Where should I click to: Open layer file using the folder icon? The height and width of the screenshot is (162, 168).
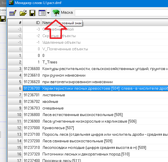(23, 13)
